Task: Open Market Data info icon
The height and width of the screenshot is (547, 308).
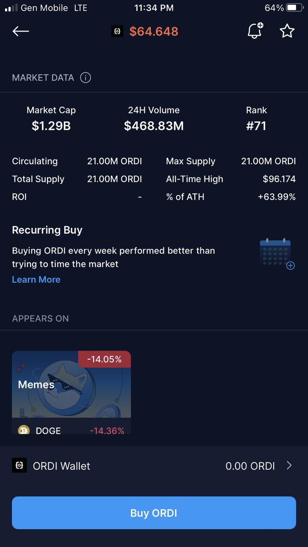Action: click(85, 77)
